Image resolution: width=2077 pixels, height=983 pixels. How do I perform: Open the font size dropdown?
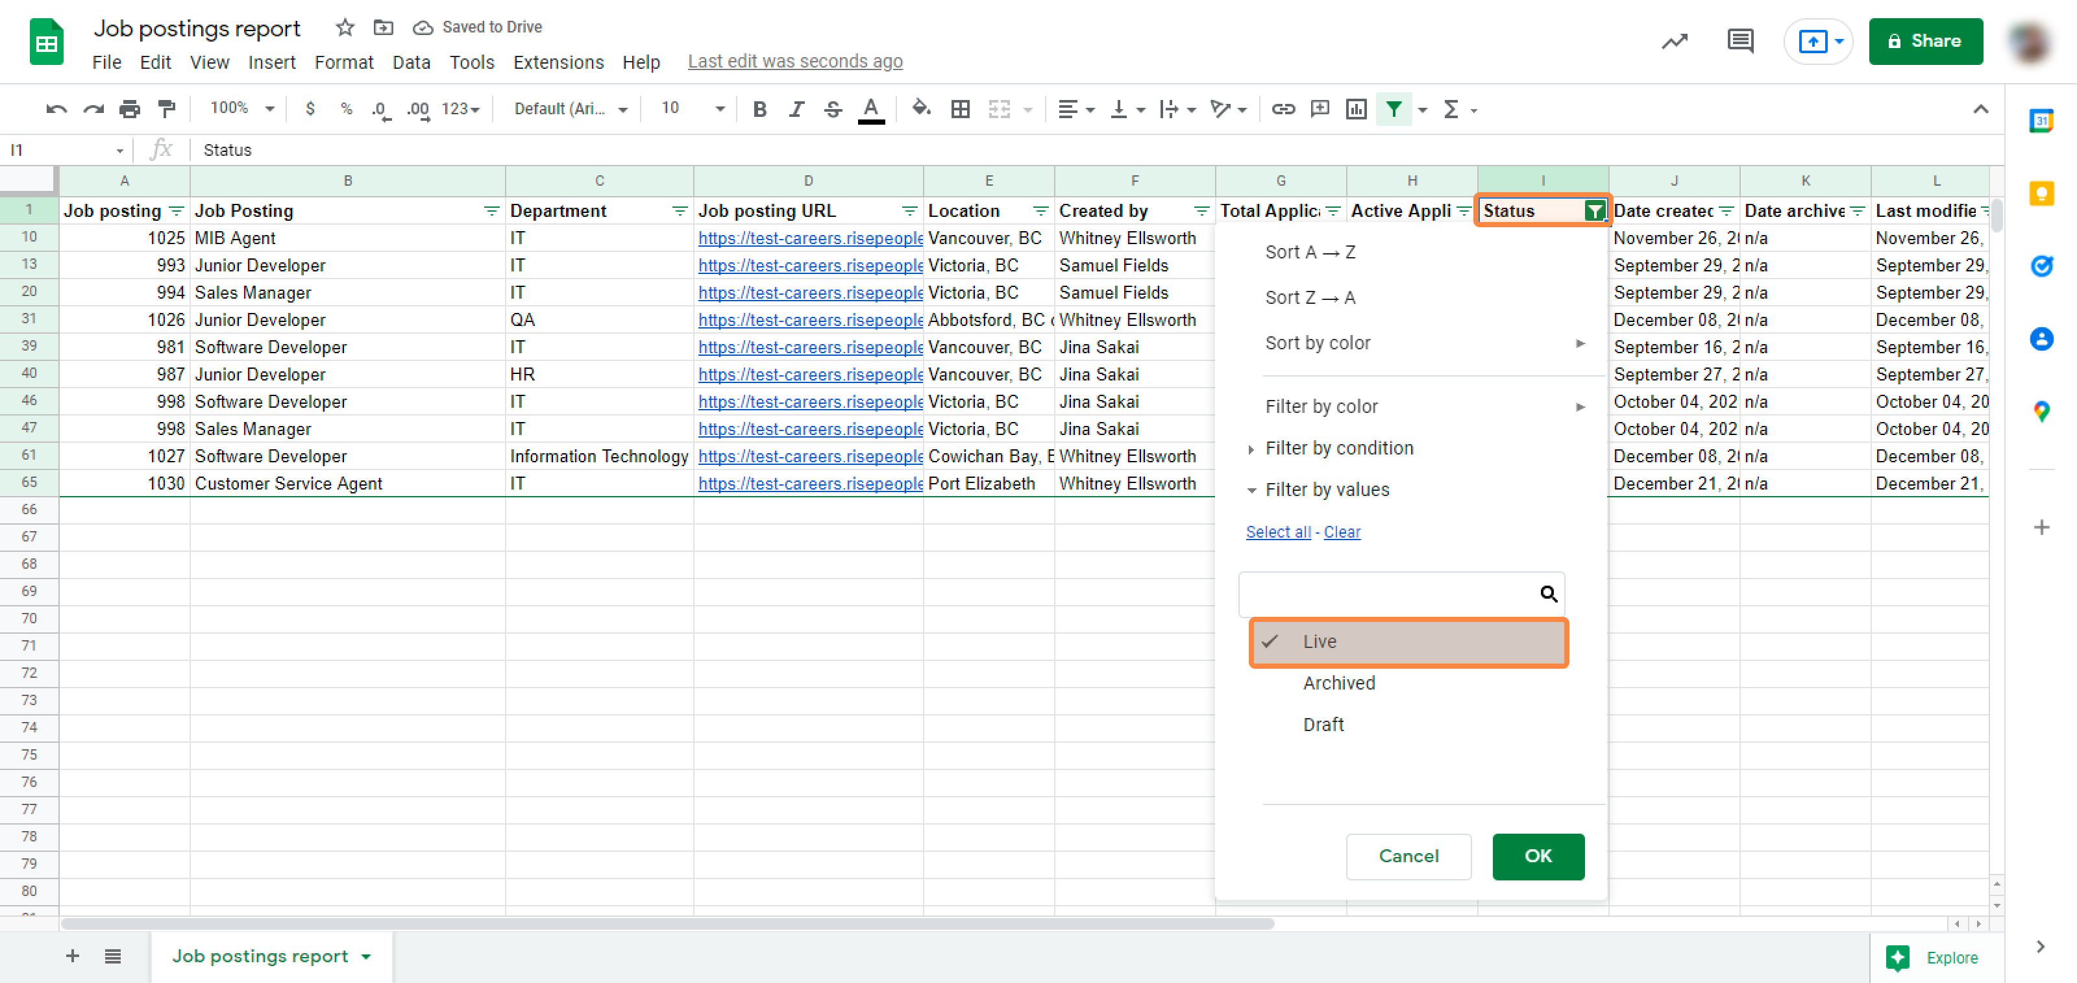[692, 108]
